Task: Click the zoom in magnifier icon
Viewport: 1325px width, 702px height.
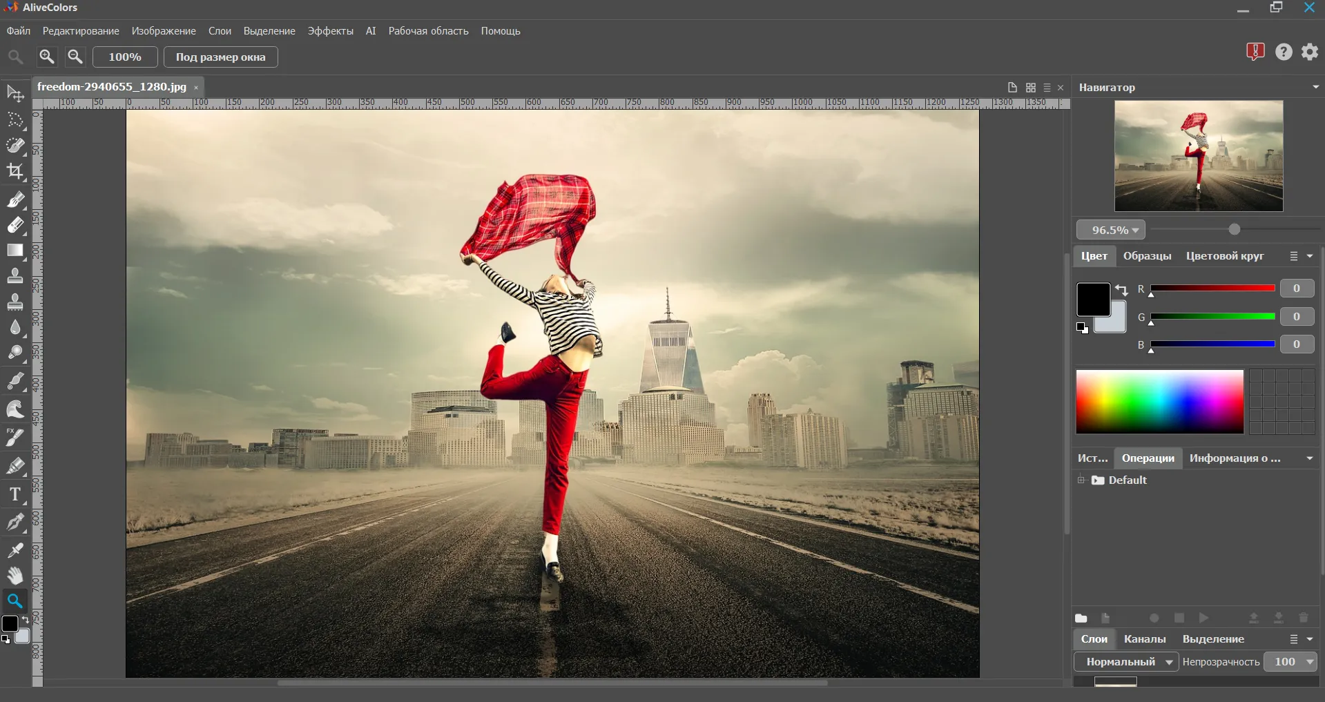Action: click(x=47, y=57)
